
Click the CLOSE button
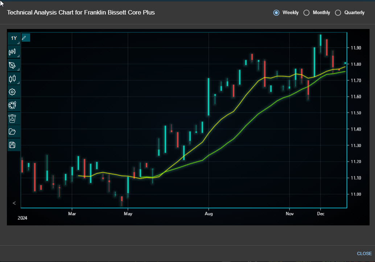click(364, 253)
